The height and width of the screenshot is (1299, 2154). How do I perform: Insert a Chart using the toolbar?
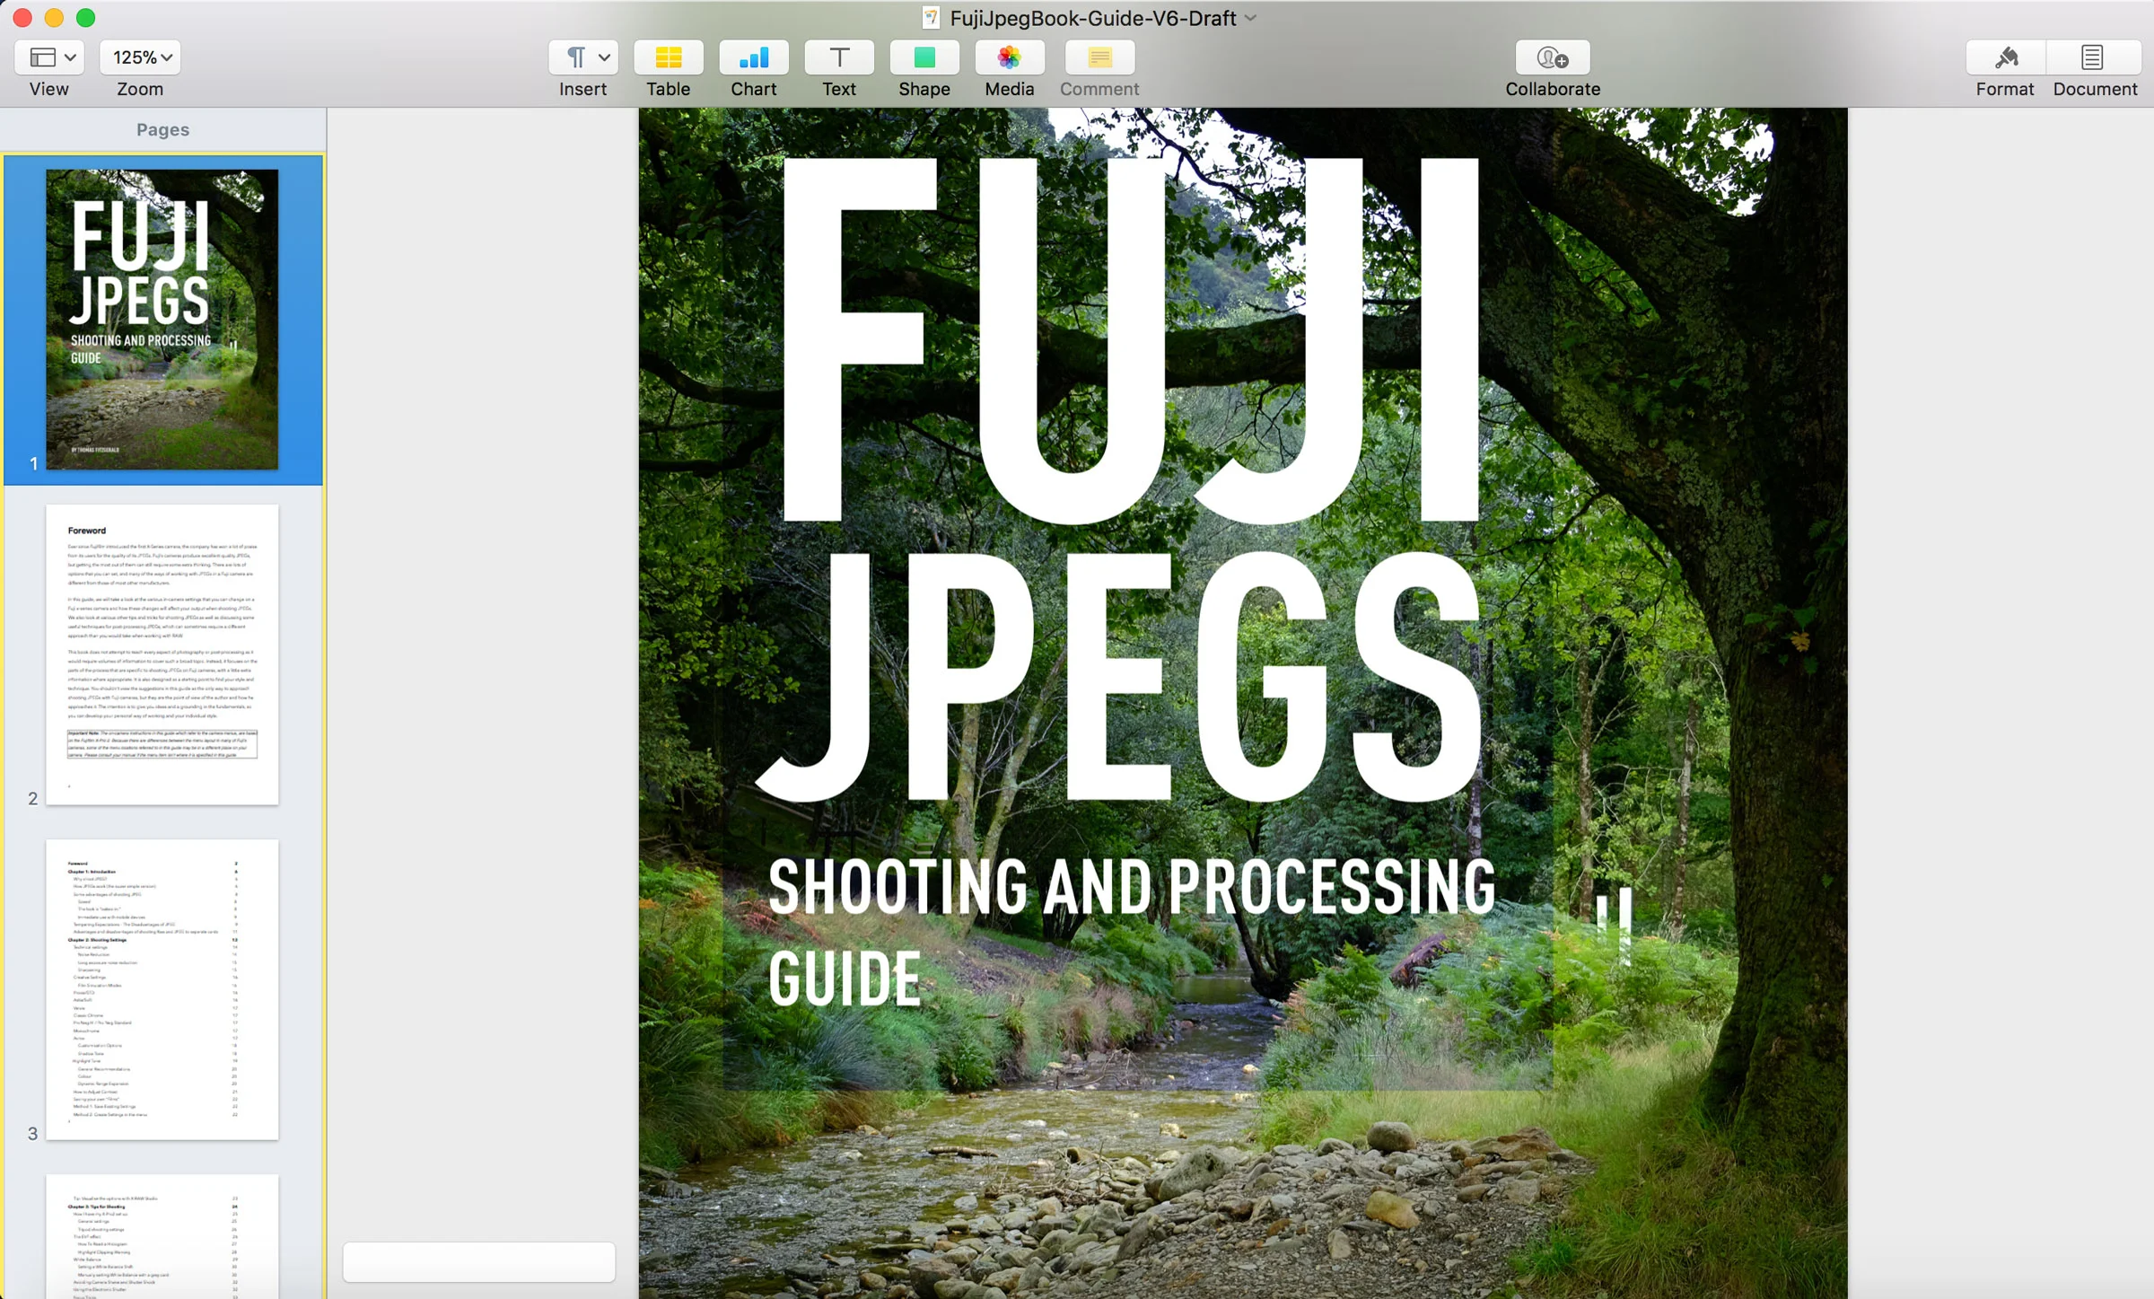pos(754,57)
